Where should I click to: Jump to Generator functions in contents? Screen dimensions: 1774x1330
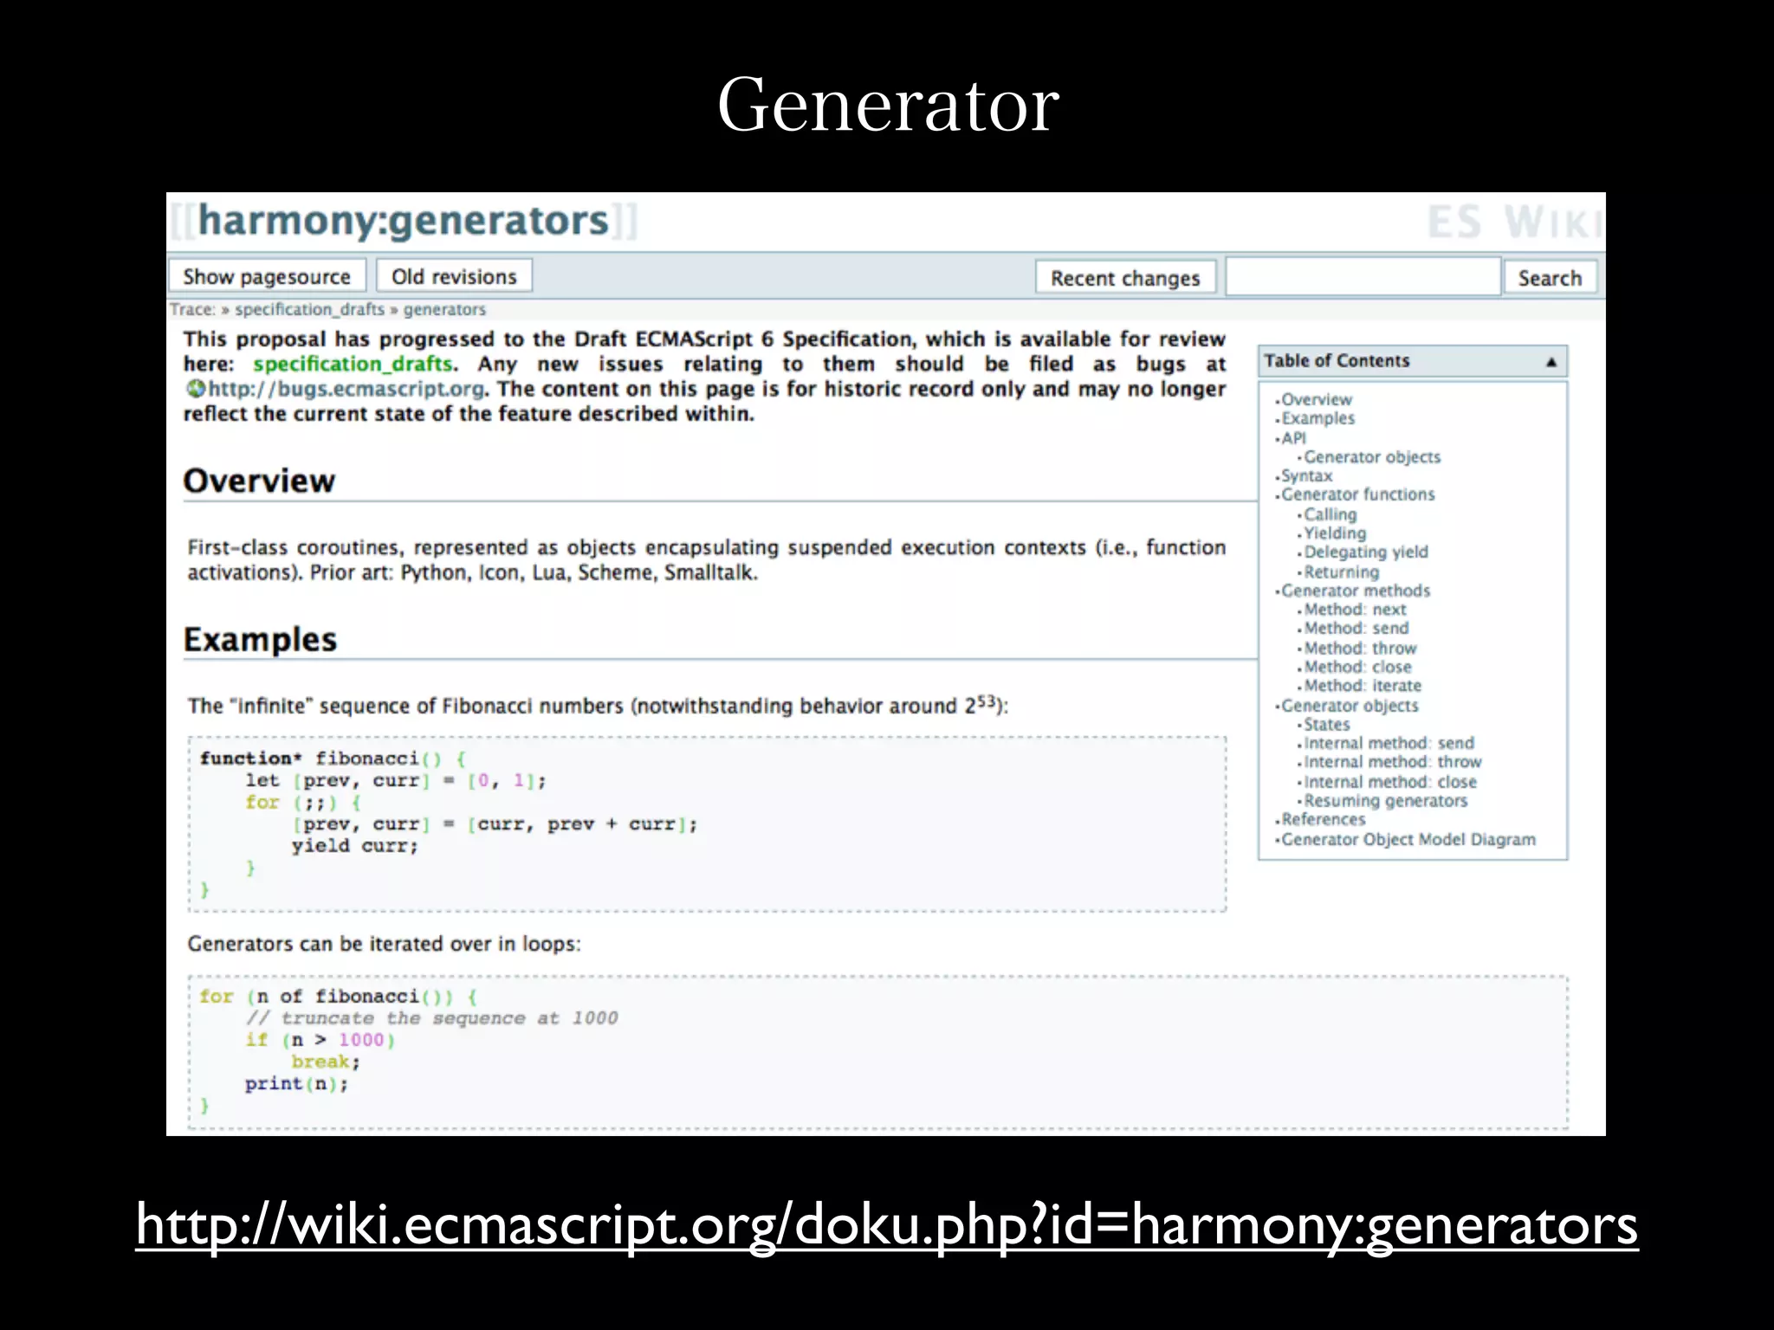(1357, 494)
